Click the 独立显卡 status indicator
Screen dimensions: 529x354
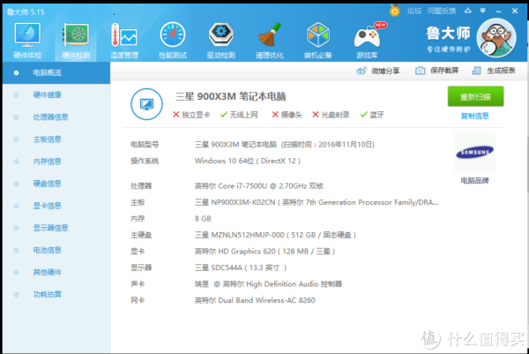click(x=191, y=115)
